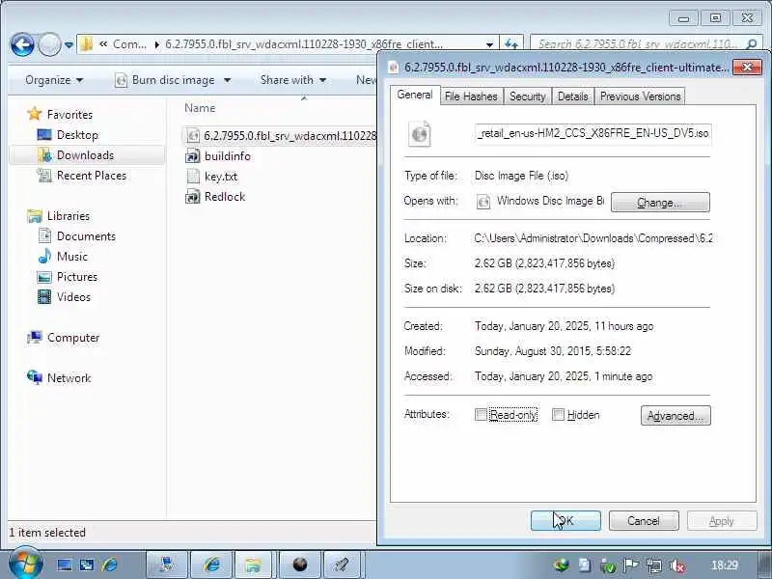Select the Redlock shortcut file

tap(215, 197)
